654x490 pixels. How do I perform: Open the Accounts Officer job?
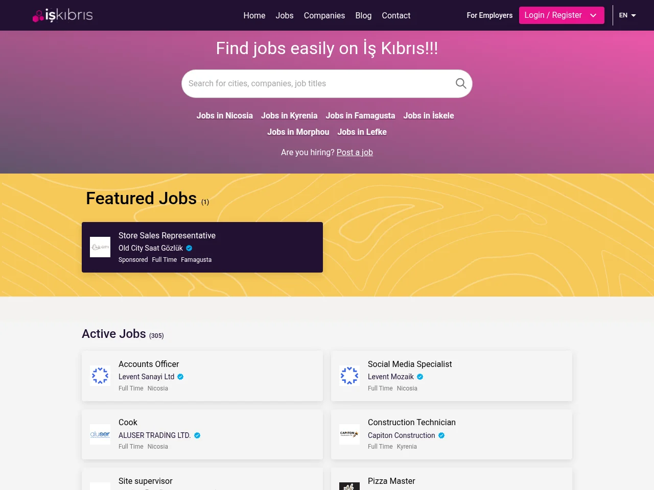[x=149, y=364]
